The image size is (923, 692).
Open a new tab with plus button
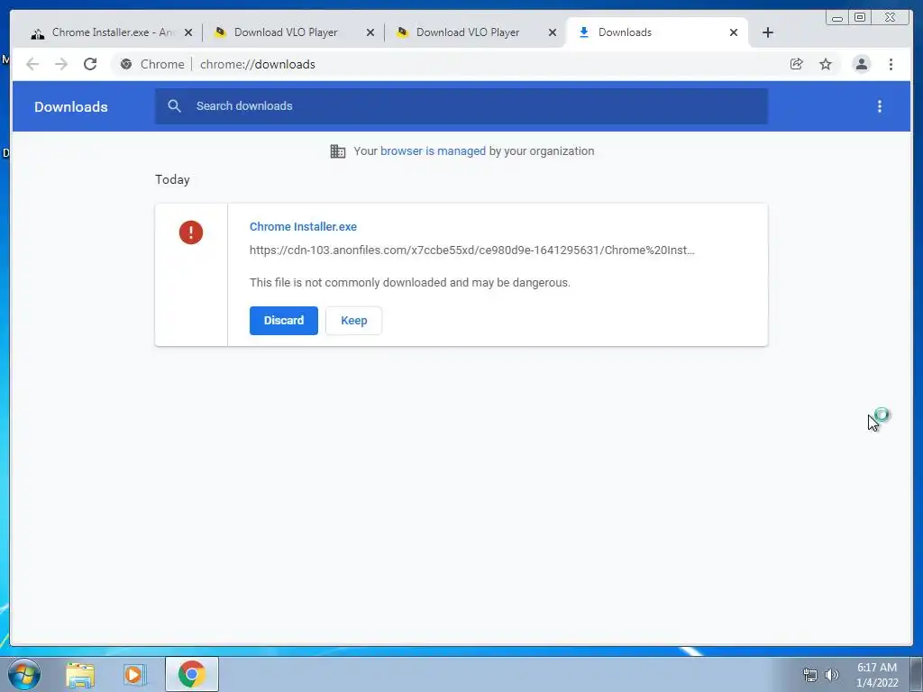(768, 32)
